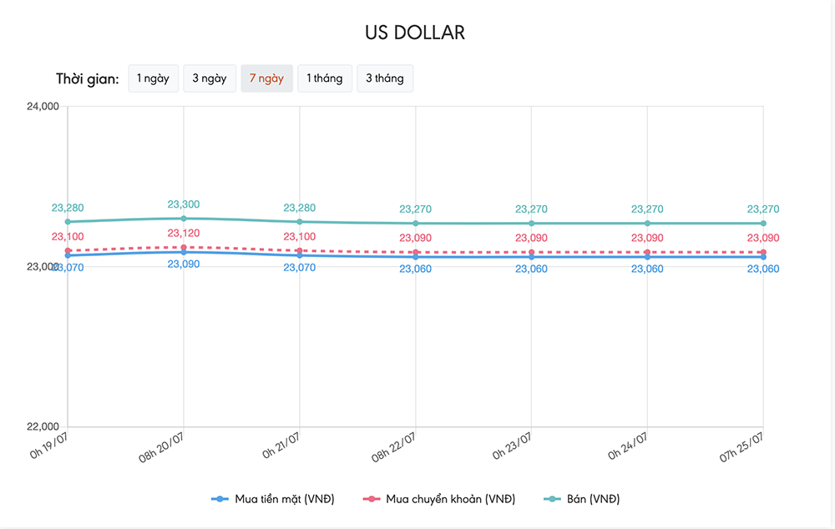Image resolution: width=835 pixels, height=529 pixels.
Task: Select the blue 23,060 point at 07h 25/07
Action: pos(763,257)
